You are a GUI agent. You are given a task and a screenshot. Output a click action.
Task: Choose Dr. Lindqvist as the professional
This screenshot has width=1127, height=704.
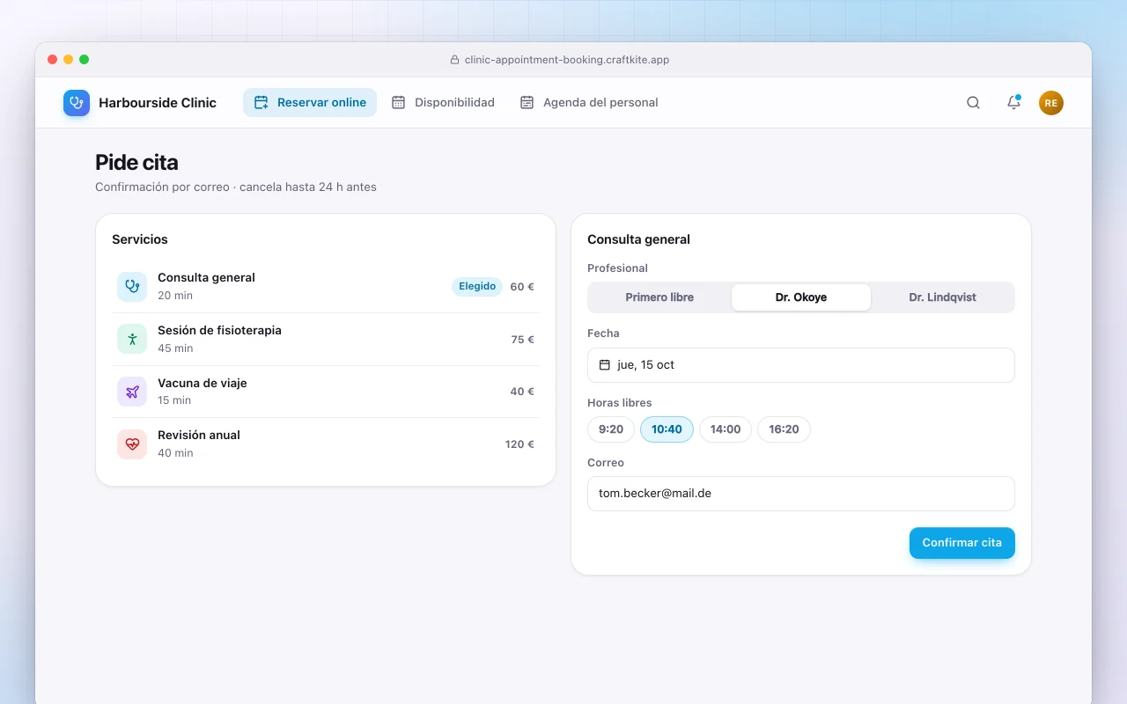point(943,297)
